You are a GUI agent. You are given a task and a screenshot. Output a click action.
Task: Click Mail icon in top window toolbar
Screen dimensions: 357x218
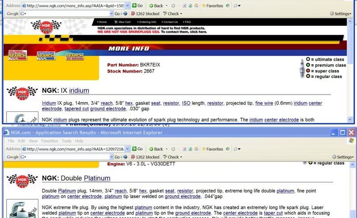[236, 6]
